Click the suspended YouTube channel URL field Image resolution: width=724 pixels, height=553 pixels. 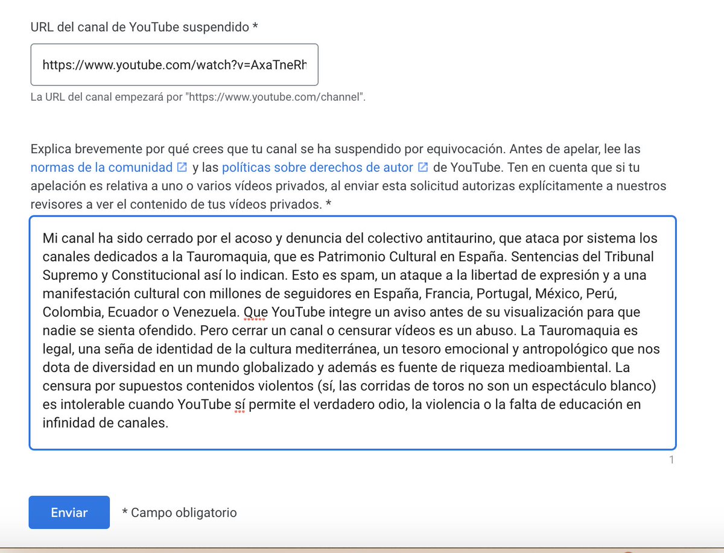(x=174, y=65)
